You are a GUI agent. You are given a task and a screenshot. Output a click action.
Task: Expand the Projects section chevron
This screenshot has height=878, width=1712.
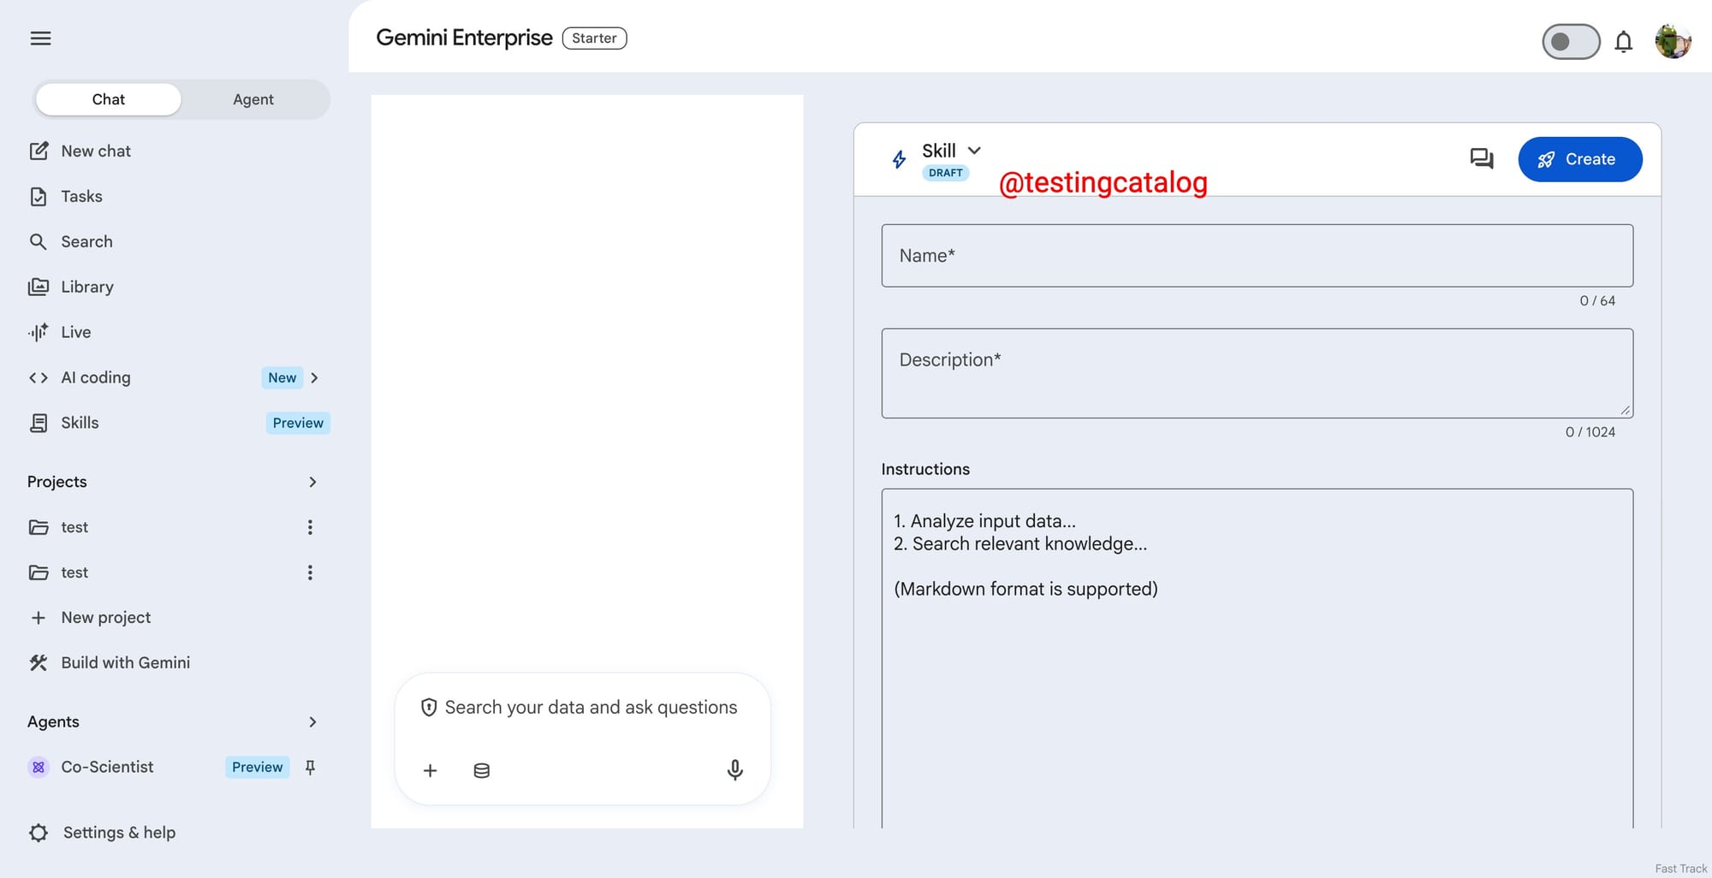point(312,482)
